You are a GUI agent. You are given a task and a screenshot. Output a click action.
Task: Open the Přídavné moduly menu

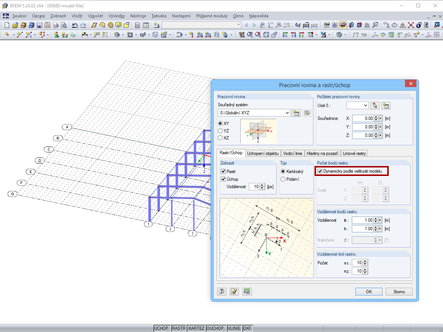pyautogui.click(x=212, y=16)
